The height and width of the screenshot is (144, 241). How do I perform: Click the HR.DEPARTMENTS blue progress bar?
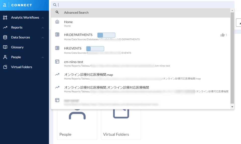(106, 35)
